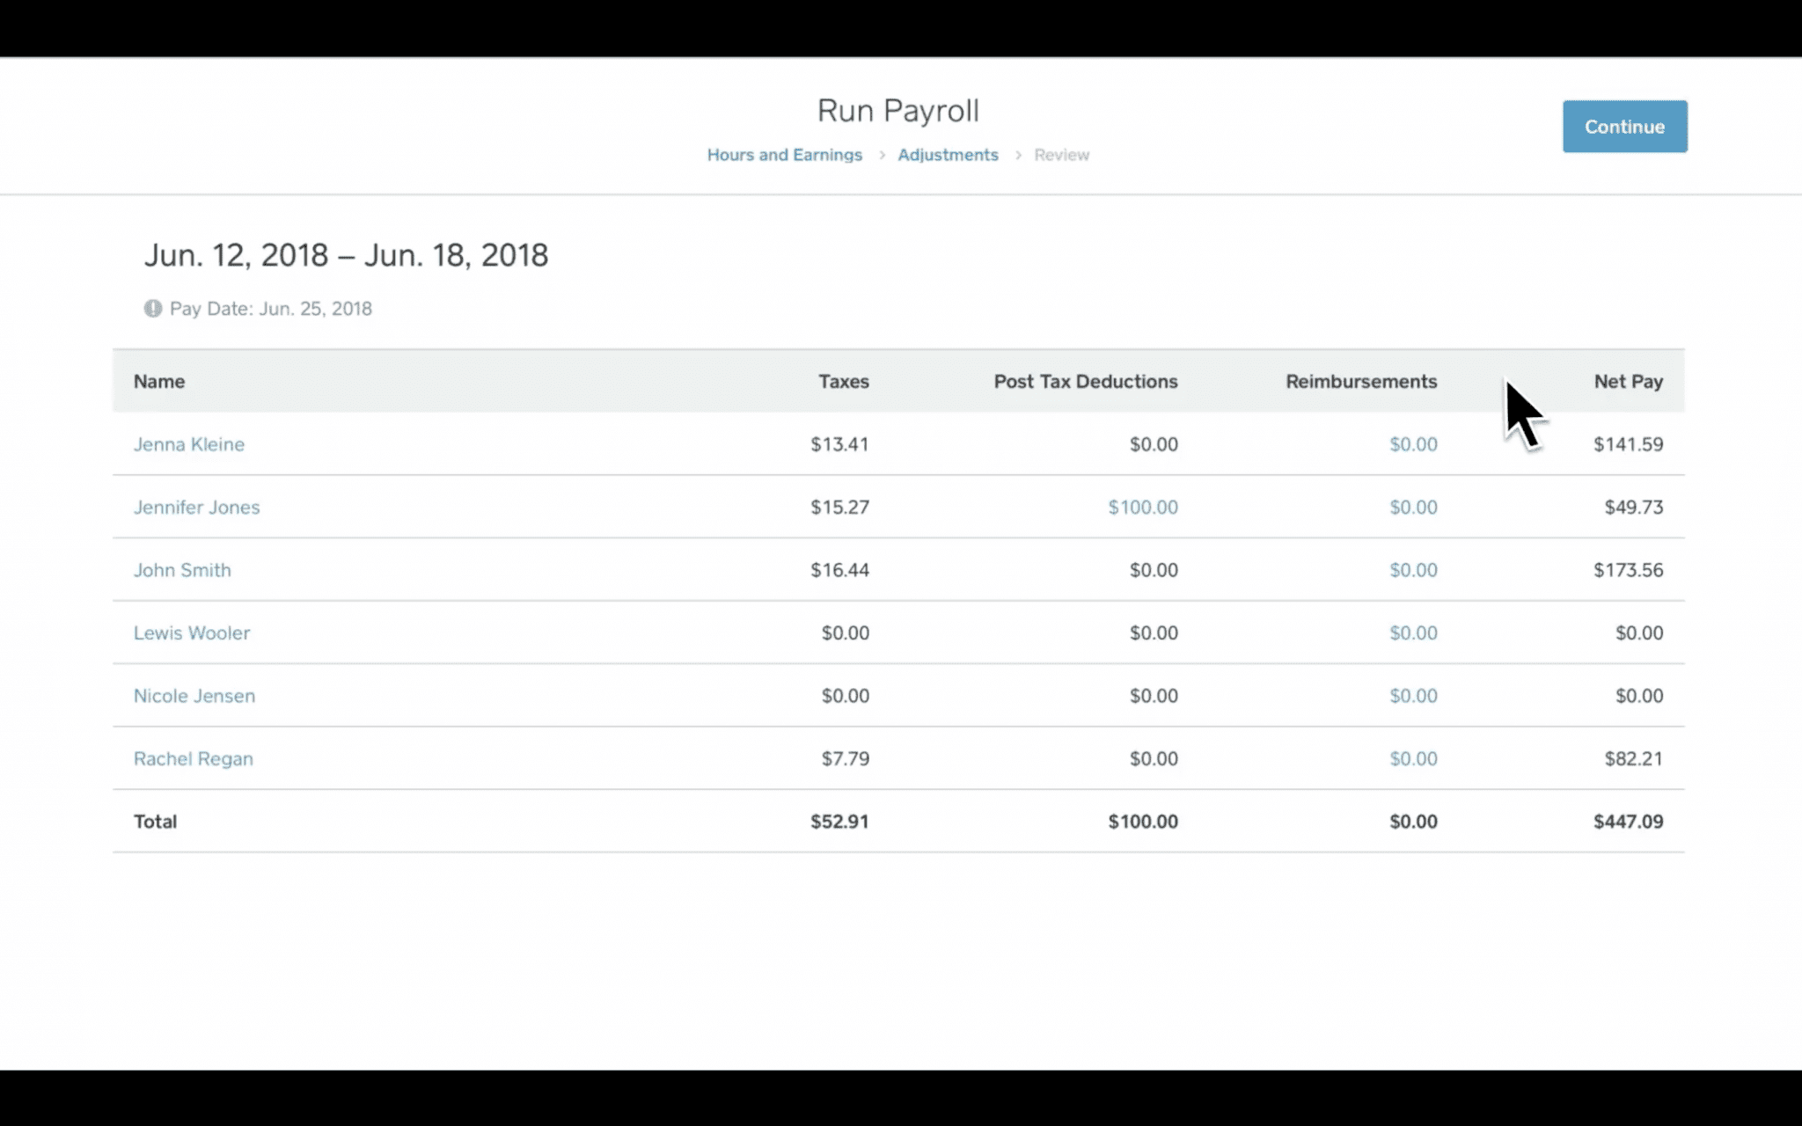Click the Net Pay column header

tap(1628, 381)
